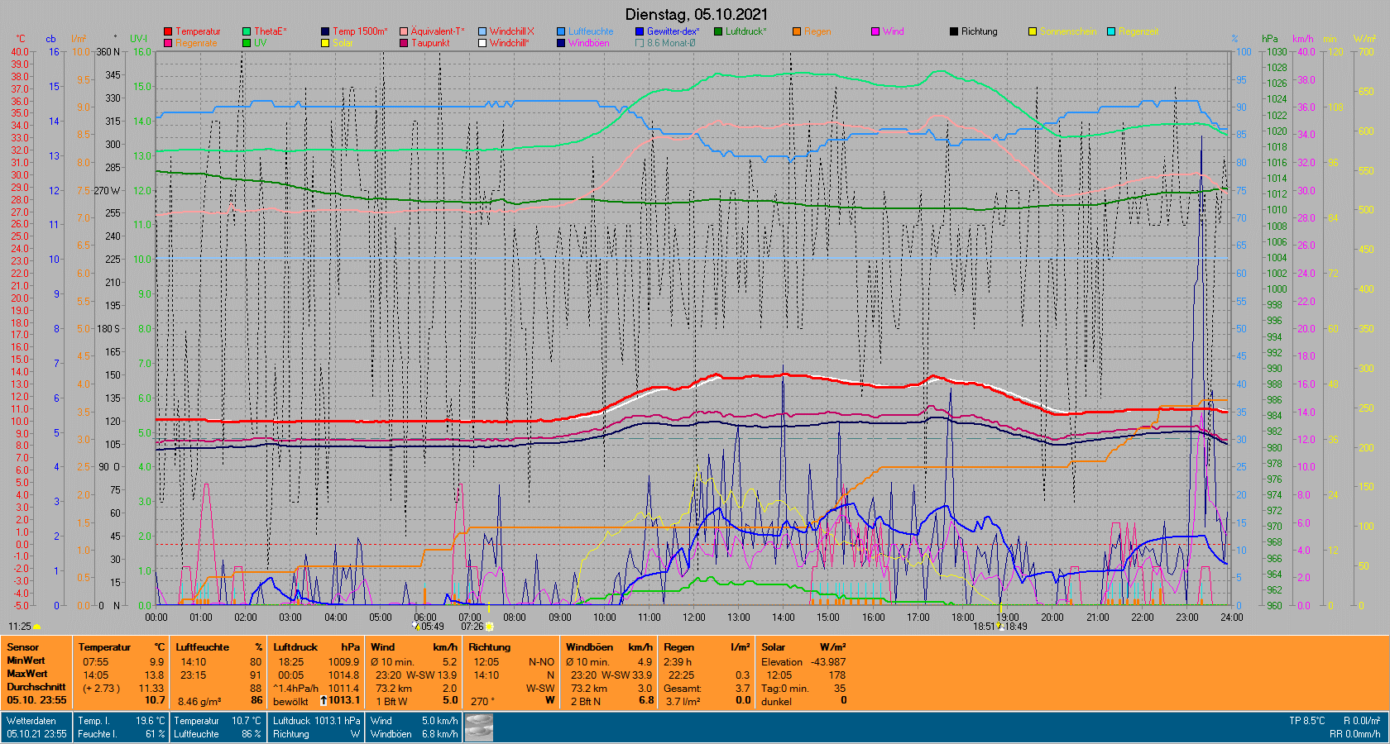Click the black Richtung legend square

point(954,31)
